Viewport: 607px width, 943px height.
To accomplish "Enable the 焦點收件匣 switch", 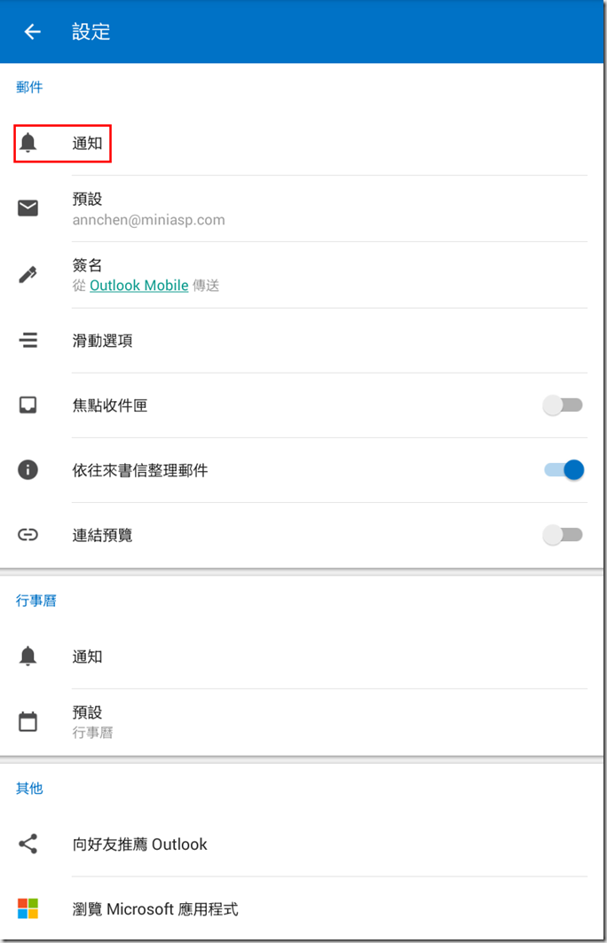I will (564, 405).
